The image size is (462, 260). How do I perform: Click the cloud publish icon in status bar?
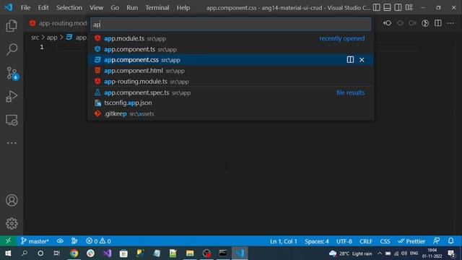[60, 241]
